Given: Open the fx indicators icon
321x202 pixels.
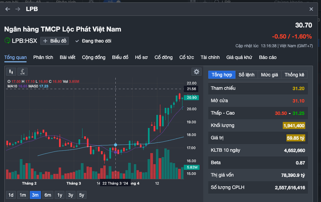Looking at the screenshot, I should [x=23, y=72].
